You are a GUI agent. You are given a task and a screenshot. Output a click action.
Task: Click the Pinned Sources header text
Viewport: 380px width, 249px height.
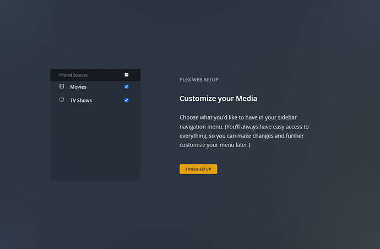pyautogui.click(x=73, y=75)
